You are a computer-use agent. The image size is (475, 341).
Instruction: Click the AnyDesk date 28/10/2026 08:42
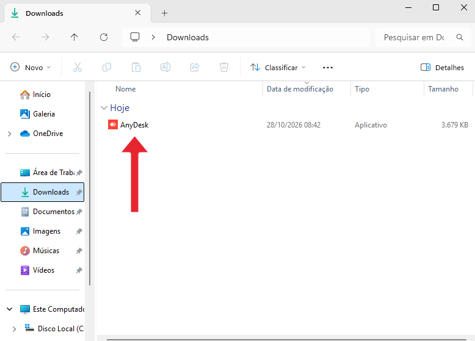(x=294, y=125)
